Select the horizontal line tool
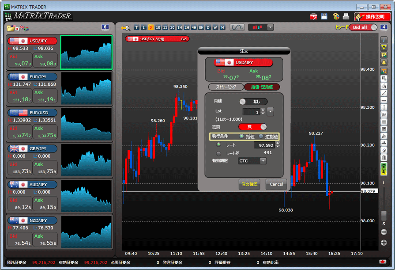 click(x=384, y=100)
